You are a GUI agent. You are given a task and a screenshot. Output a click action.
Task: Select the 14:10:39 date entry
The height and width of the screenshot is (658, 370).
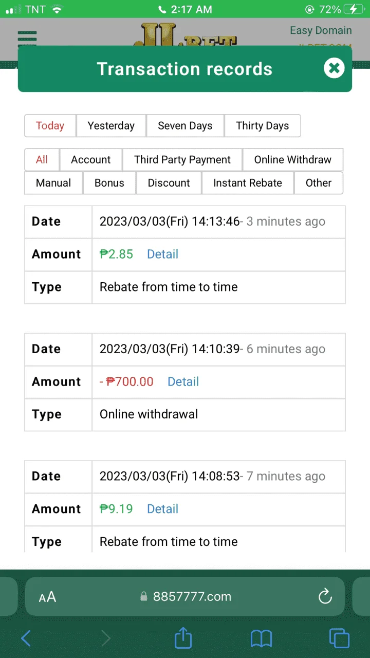pos(170,349)
